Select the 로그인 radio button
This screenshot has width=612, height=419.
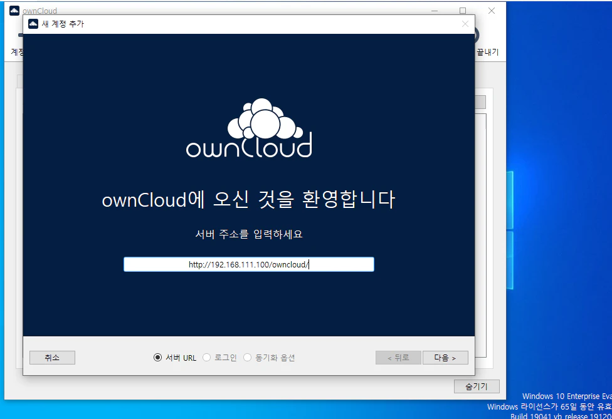point(206,358)
